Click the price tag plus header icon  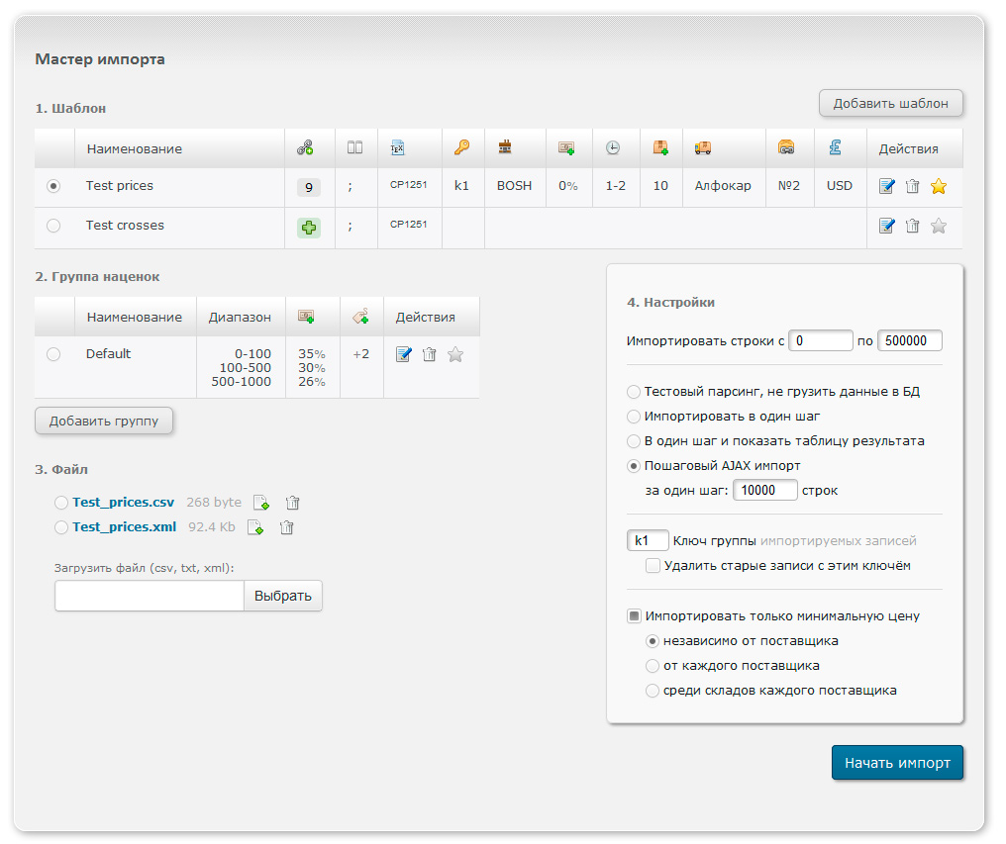(x=360, y=317)
